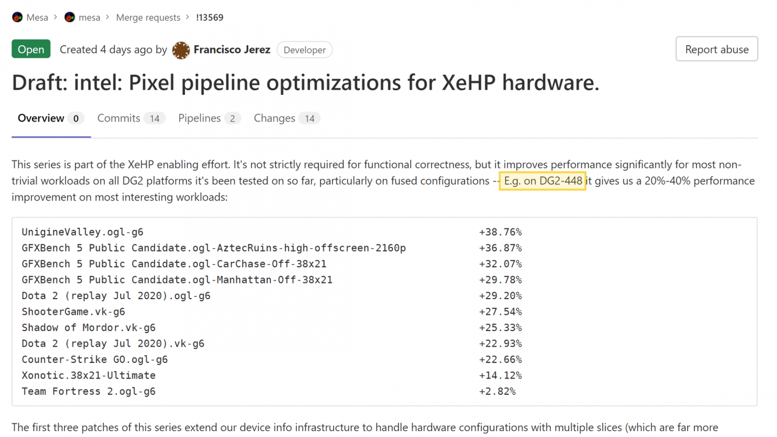Go to the Pipelines tab

pyautogui.click(x=200, y=118)
